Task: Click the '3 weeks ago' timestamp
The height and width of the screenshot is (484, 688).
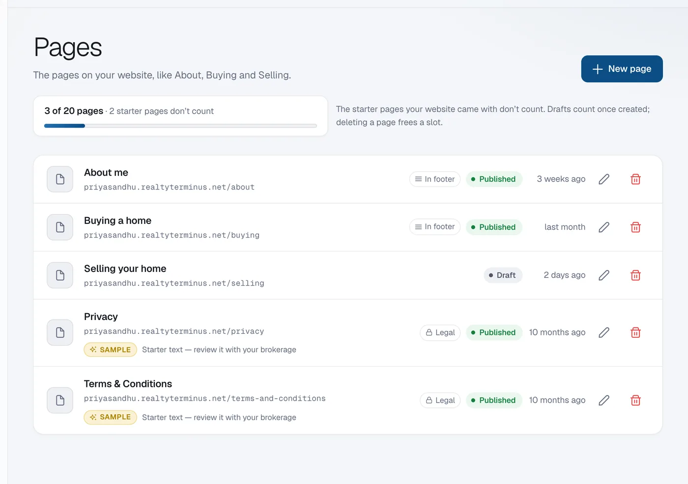Action: pyautogui.click(x=561, y=179)
